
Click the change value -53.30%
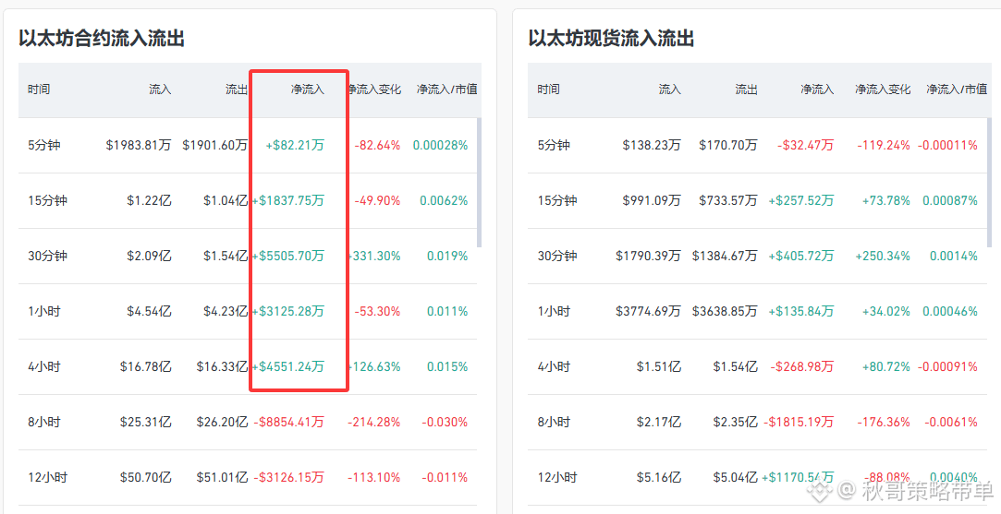tap(377, 312)
